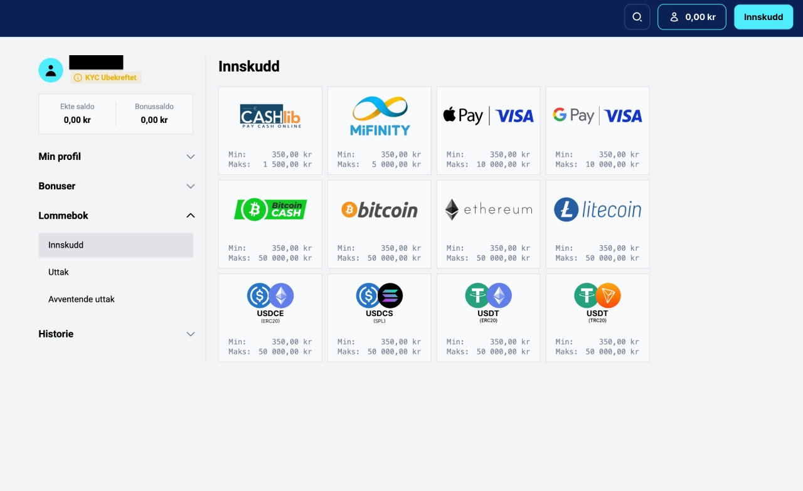Choose the litecoin deposit logo
This screenshot has height=491, width=803.
click(x=598, y=209)
